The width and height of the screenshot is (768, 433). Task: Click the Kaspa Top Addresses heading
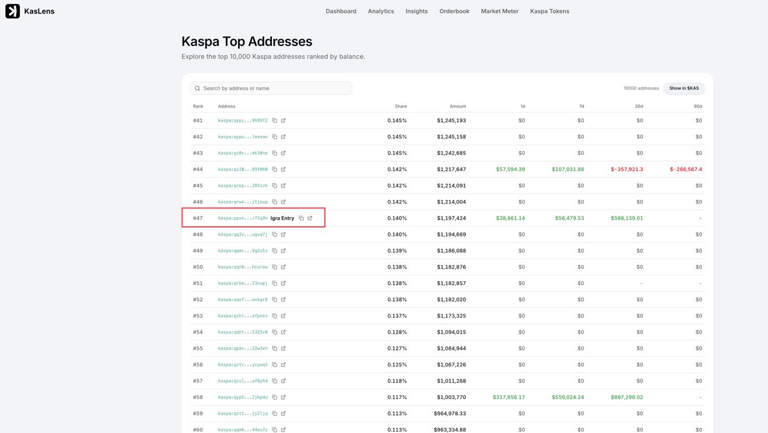click(247, 42)
